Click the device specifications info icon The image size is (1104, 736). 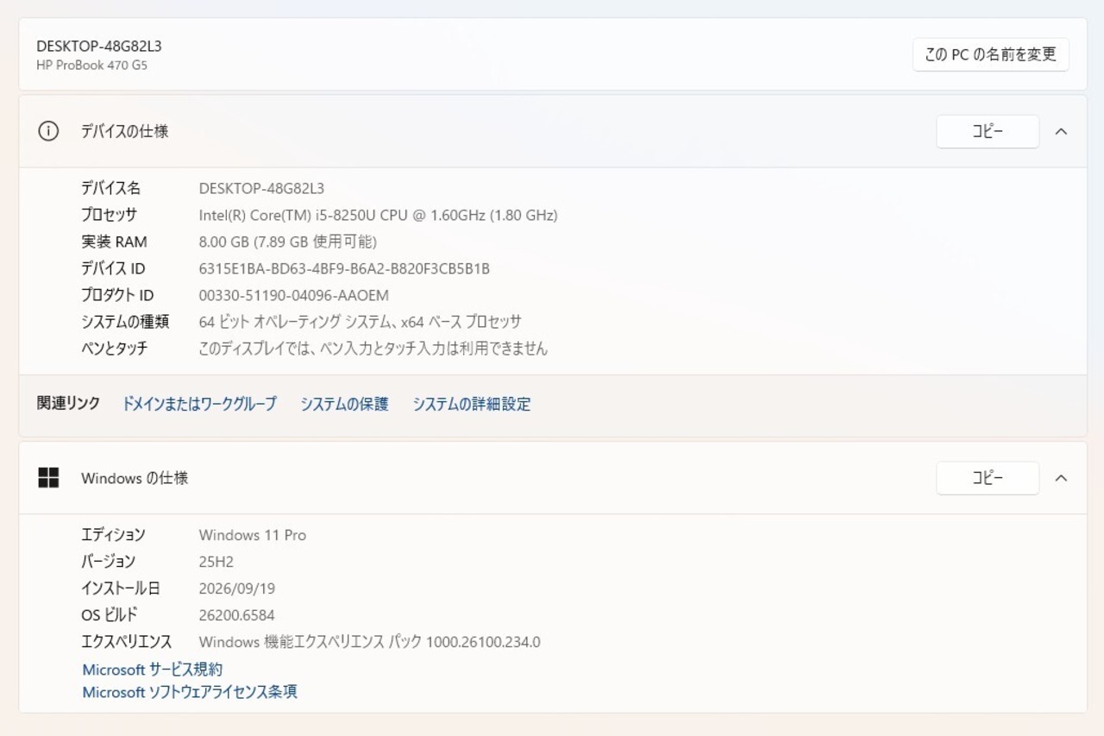(x=48, y=131)
